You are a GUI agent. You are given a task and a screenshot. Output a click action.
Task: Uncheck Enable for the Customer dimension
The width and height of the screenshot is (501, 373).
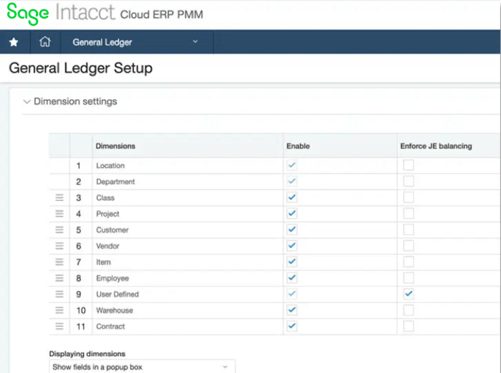click(x=292, y=230)
